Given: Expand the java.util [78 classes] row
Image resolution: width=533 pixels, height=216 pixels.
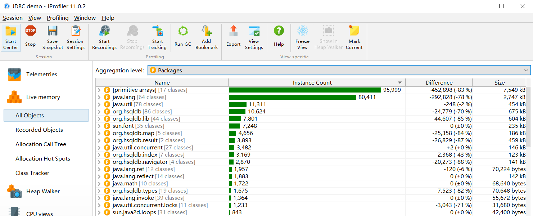Looking at the screenshot, I should [x=99, y=104].
